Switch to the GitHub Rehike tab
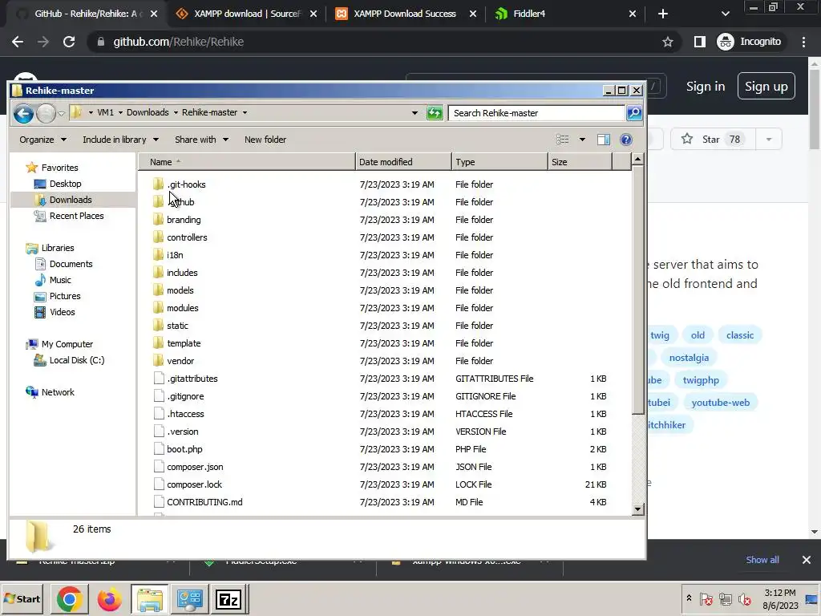821x616 pixels. 86,14
